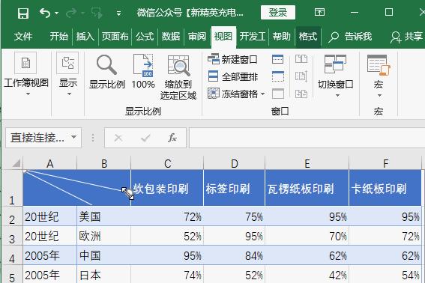Click the Split window icon
425x283 pixels.
point(278,59)
